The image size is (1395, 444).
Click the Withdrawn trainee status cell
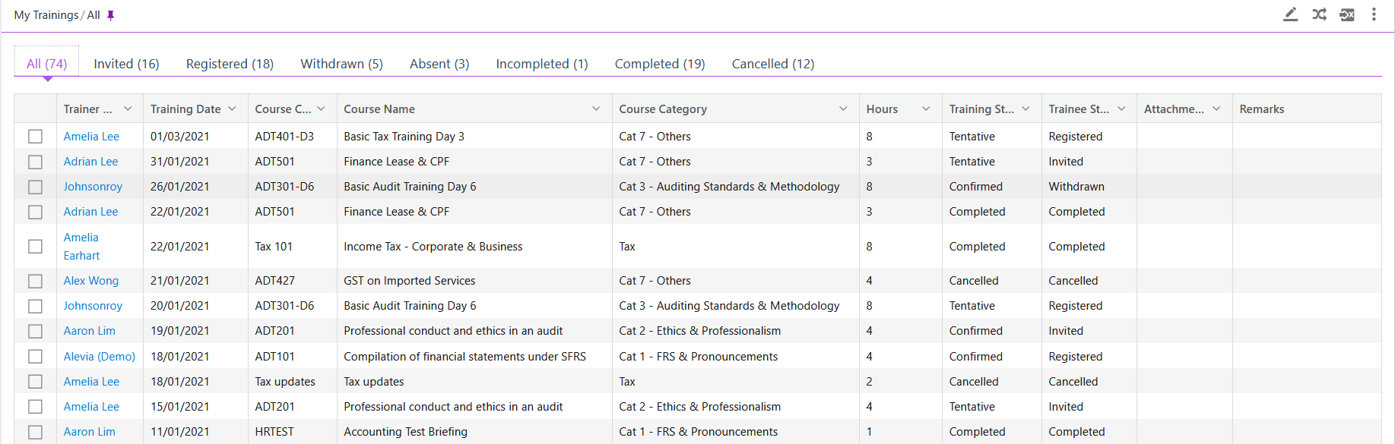click(x=1076, y=187)
